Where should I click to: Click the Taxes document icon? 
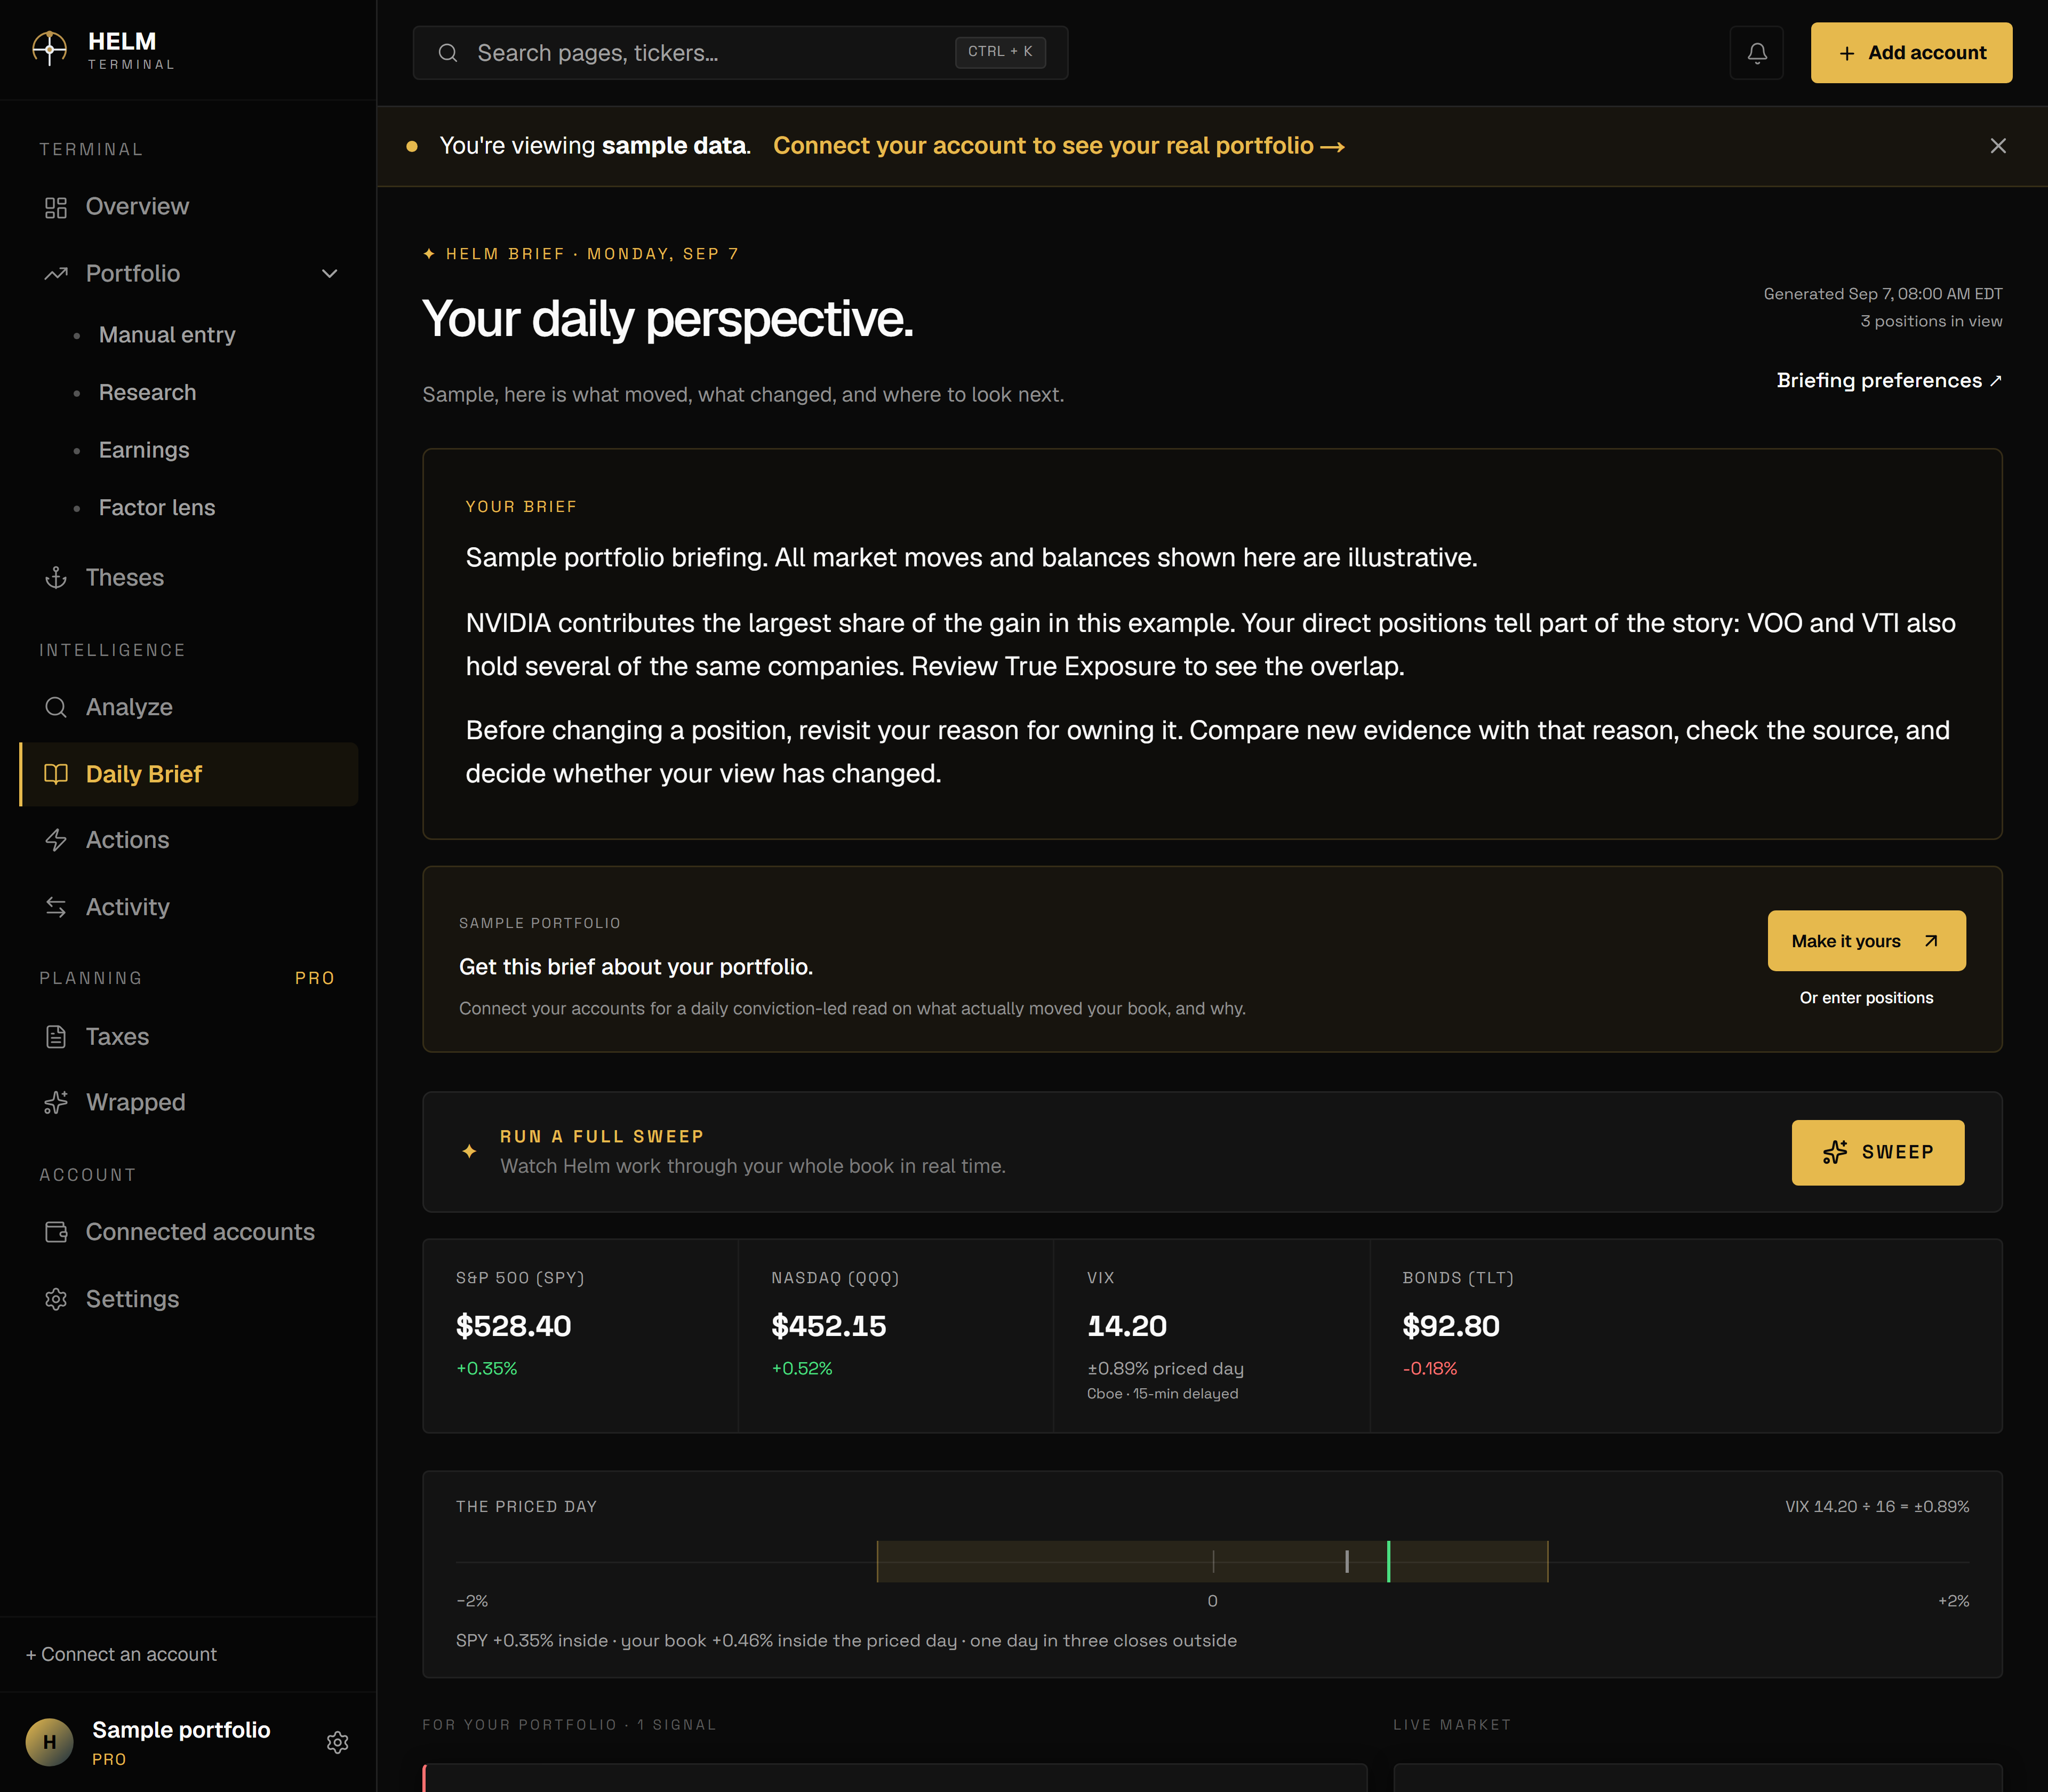click(x=56, y=1037)
